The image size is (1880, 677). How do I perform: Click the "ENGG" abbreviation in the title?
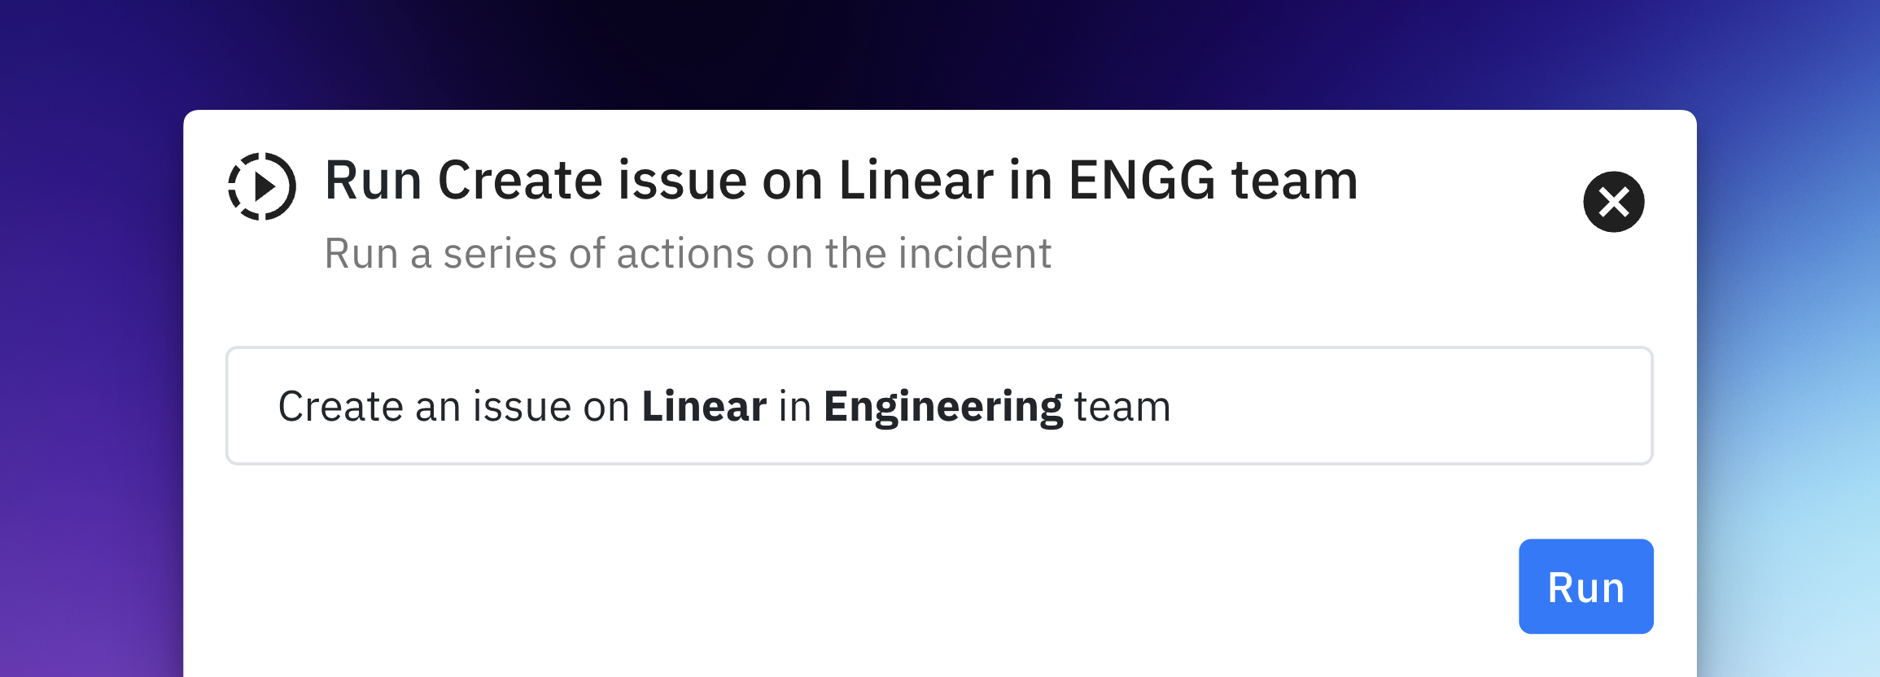coord(1142,180)
